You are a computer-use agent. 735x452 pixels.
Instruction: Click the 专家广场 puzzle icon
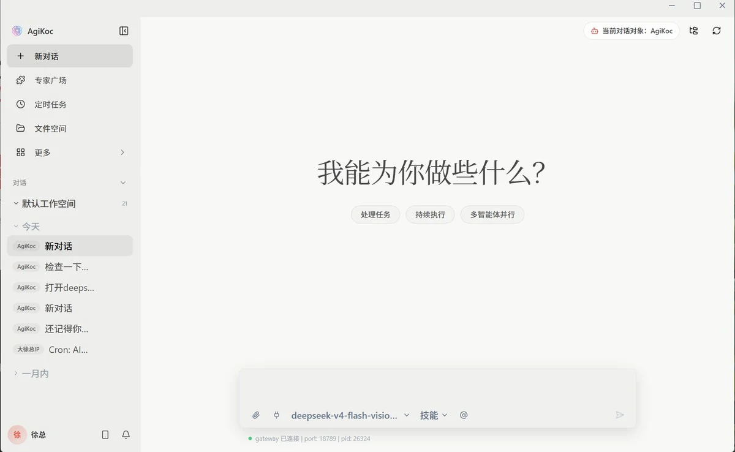click(21, 80)
